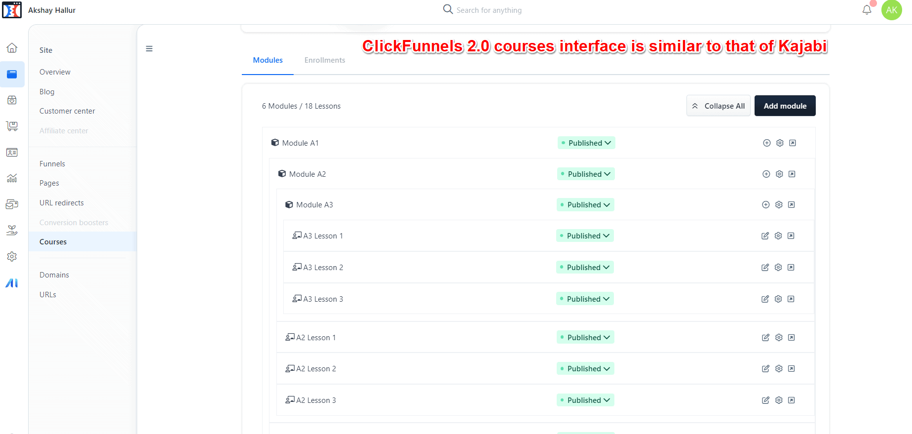The image size is (912, 434).
Task: Open Module A1 Published status dropdown
Action: 586,143
